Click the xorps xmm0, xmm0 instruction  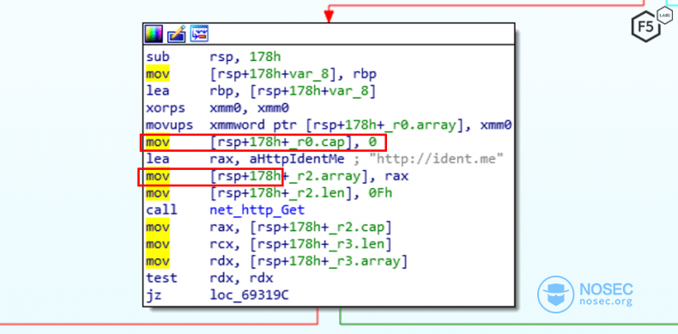[x=217, y=108]
